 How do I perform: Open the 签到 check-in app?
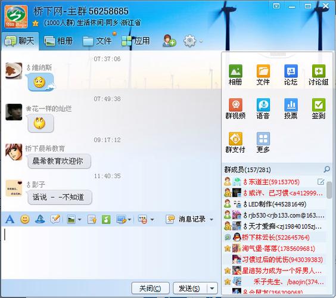(x=319, y=108)
